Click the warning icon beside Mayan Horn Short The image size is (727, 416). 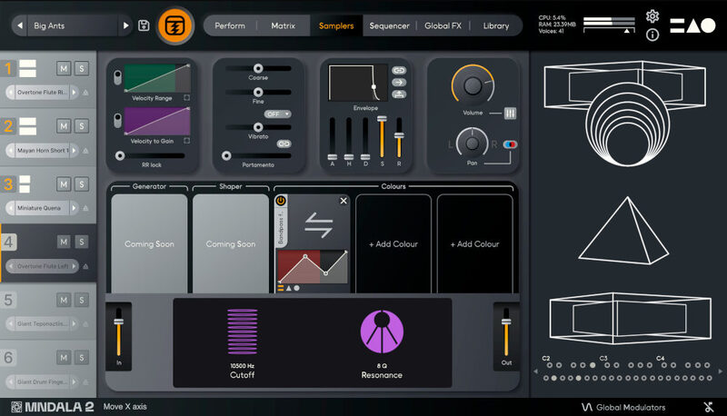[85, 151]
